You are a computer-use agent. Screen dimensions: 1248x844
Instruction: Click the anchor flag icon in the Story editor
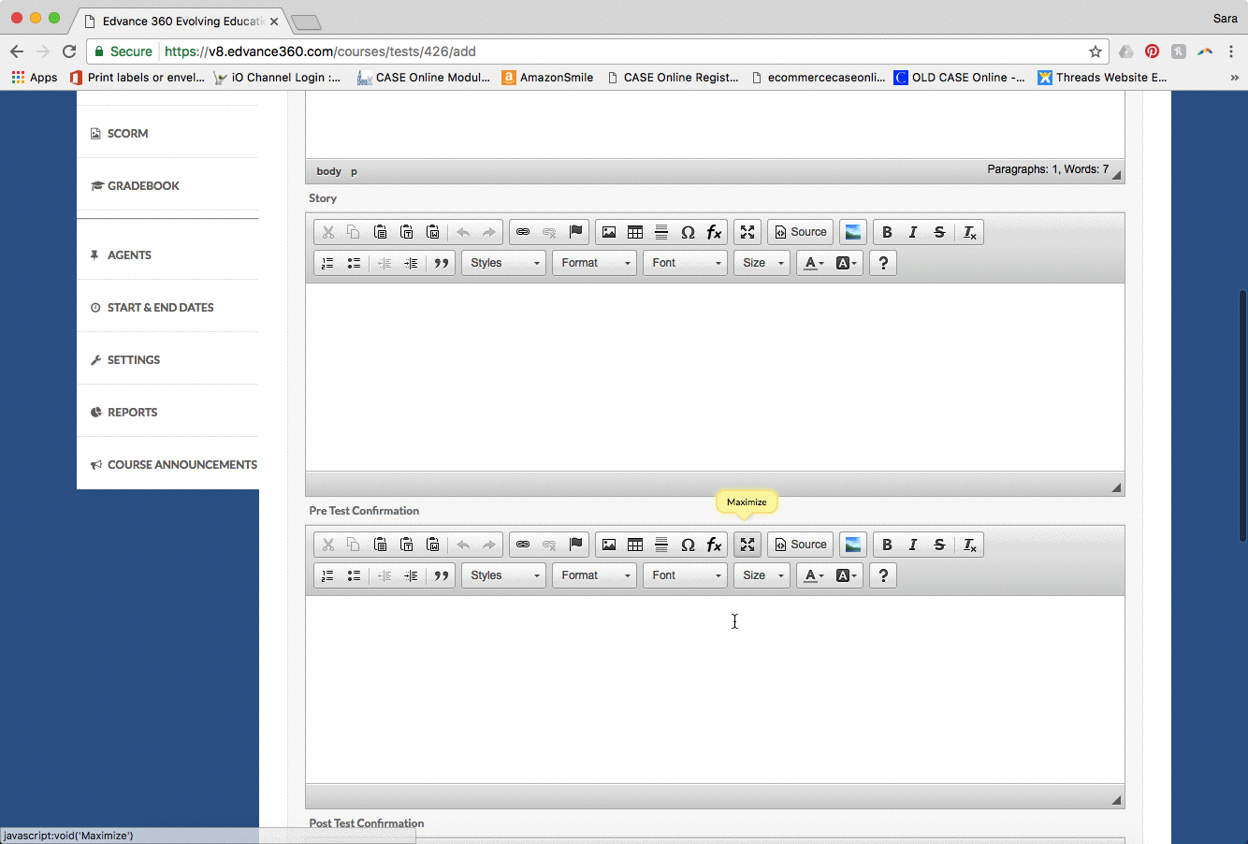(x=575, y=232)
